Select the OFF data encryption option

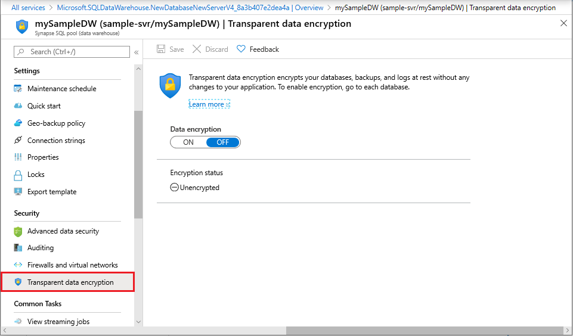coord(223,142)
